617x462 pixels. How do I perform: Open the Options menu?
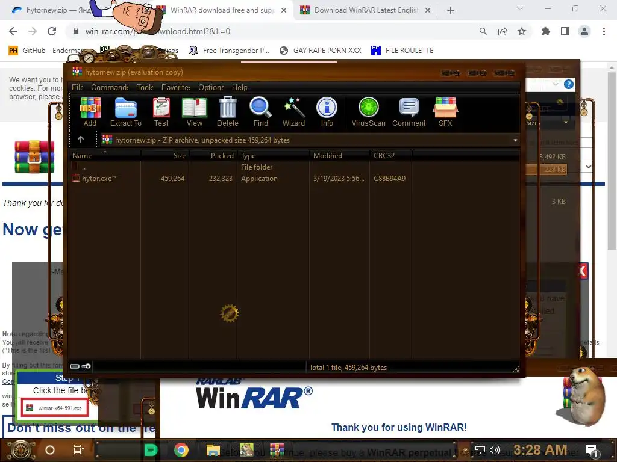(x=211, y=87)
